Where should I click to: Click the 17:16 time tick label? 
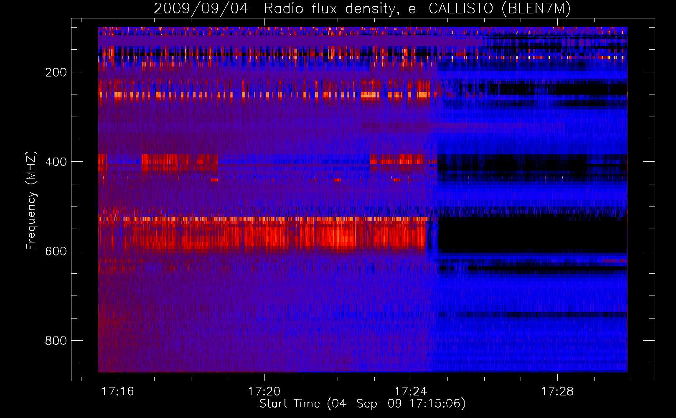point(117,392)
